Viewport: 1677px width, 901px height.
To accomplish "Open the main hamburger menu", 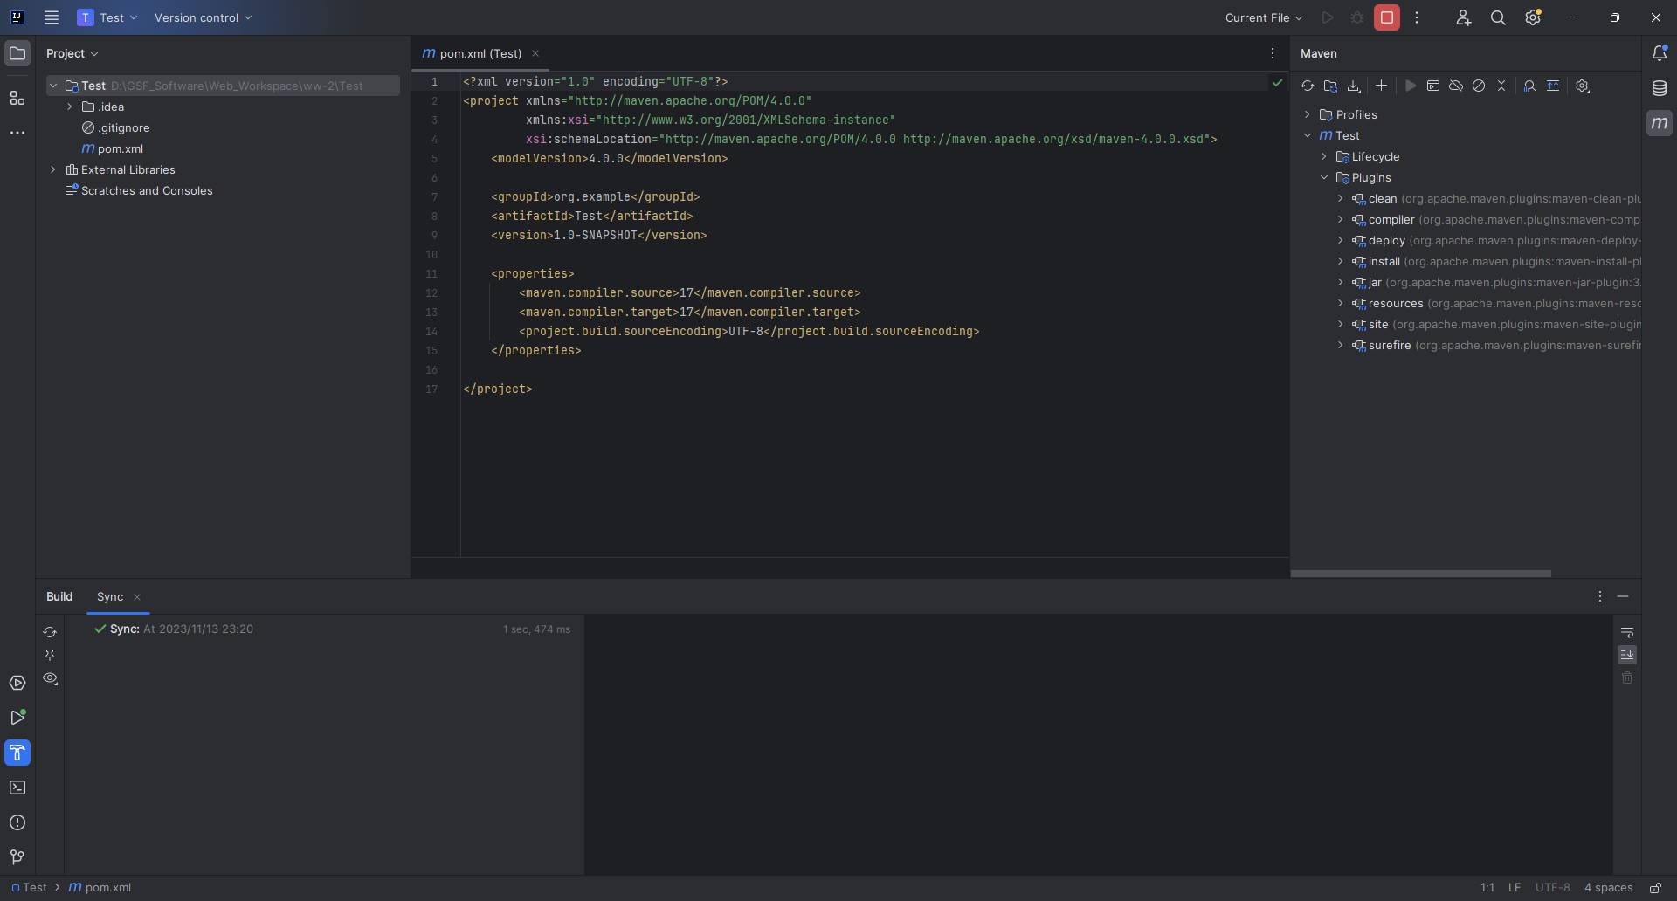I will pyautogui.click(x=52, y=17).
